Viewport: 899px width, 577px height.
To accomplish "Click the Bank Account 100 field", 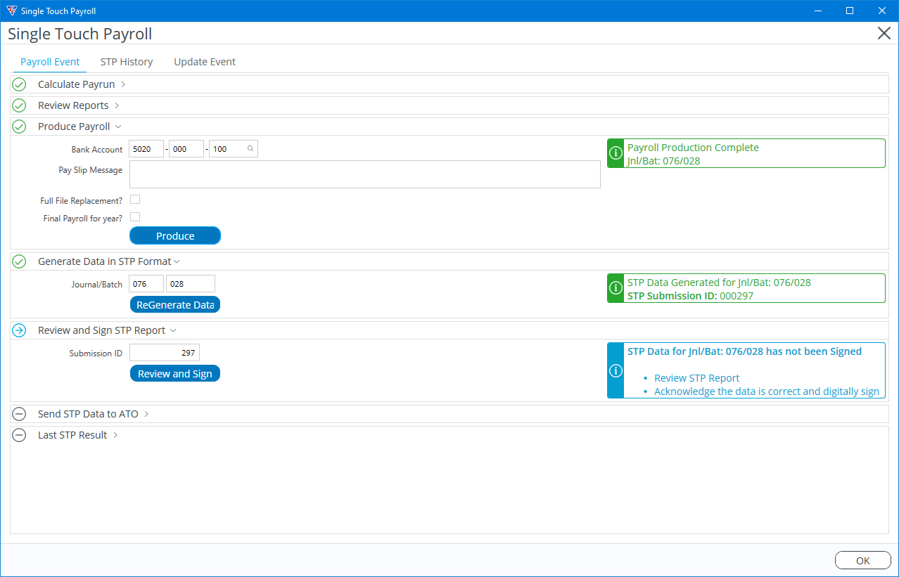I will point(234,149).
